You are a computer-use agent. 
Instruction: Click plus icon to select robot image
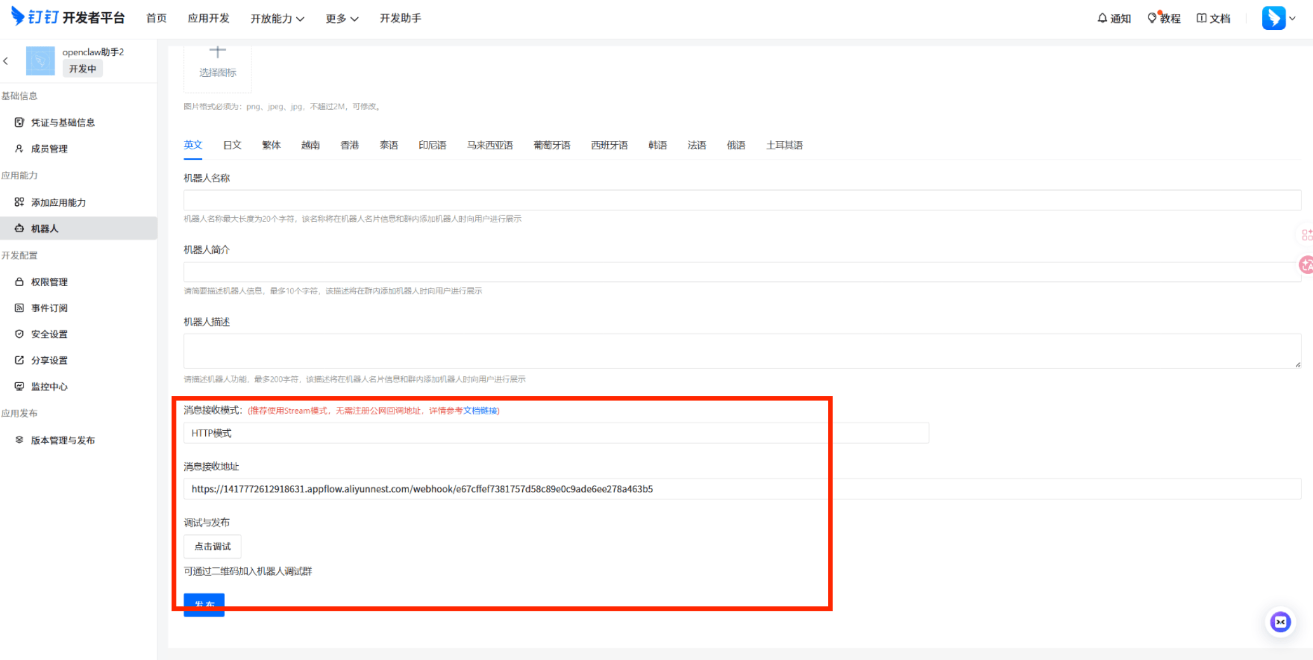coord(217,52)
